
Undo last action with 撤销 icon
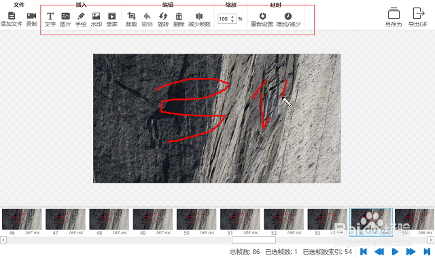(x=147, y=16)
